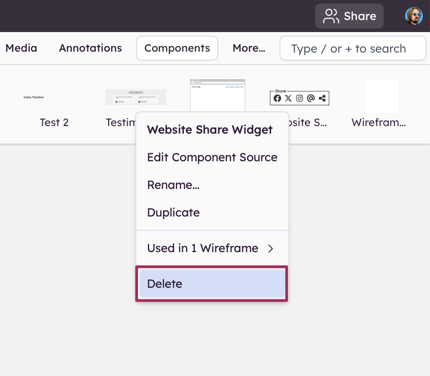Select the Test 2 component thumbnail
Viewport: 430px width, 376px height.
click(33, 97)
